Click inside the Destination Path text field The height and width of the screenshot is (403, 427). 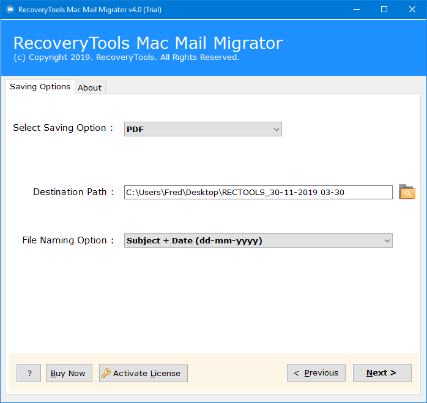[258, 192]
